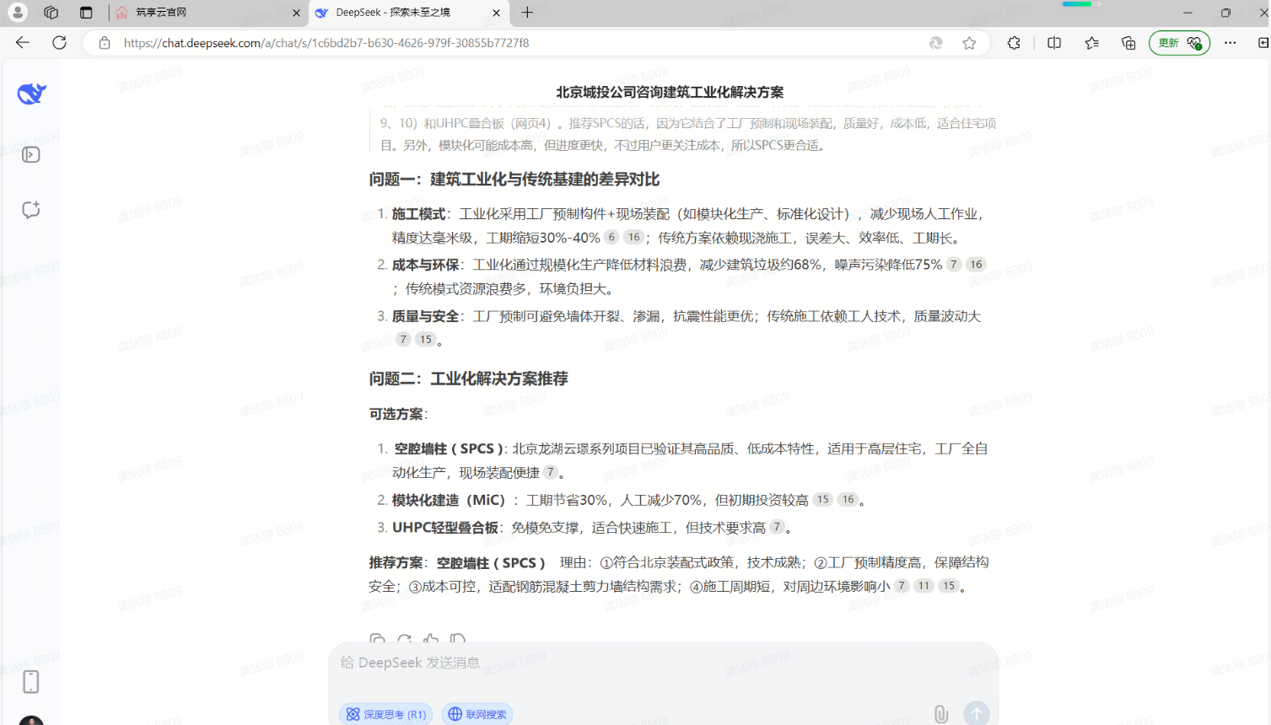1271x725 pixels.
Task: Copy the response using copy icon
Action: coord(377,639)
